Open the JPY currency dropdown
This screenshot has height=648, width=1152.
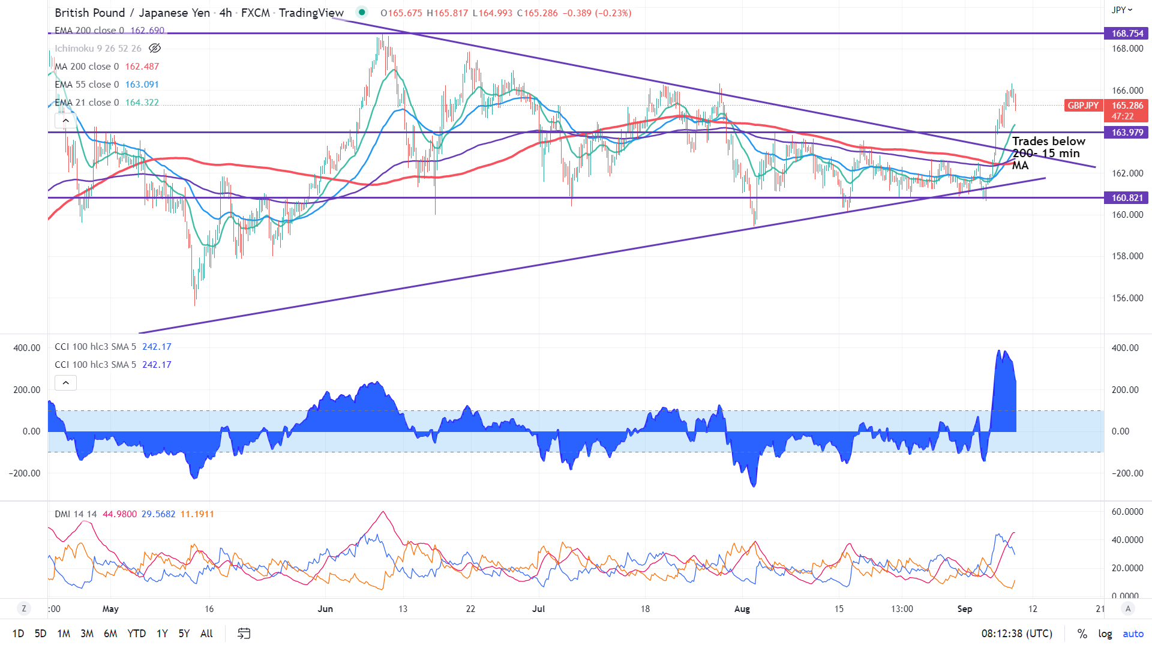click(x=1121, y=10)
